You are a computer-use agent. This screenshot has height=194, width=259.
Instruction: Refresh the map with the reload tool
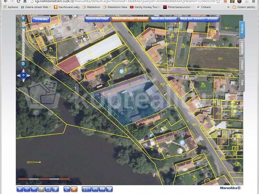pos(67,189)
